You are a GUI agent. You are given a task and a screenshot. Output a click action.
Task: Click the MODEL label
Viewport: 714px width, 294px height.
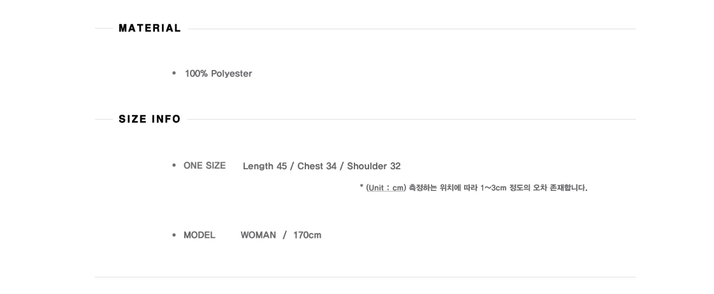click(199, 235)
